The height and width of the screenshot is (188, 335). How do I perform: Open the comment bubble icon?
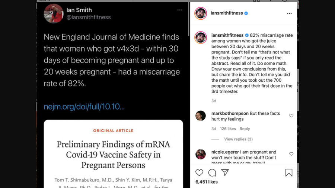click(x=212, y=173)
